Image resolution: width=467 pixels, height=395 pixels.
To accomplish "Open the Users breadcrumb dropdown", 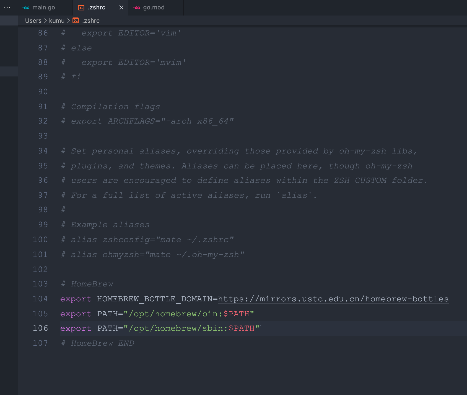I will (33, 20).
